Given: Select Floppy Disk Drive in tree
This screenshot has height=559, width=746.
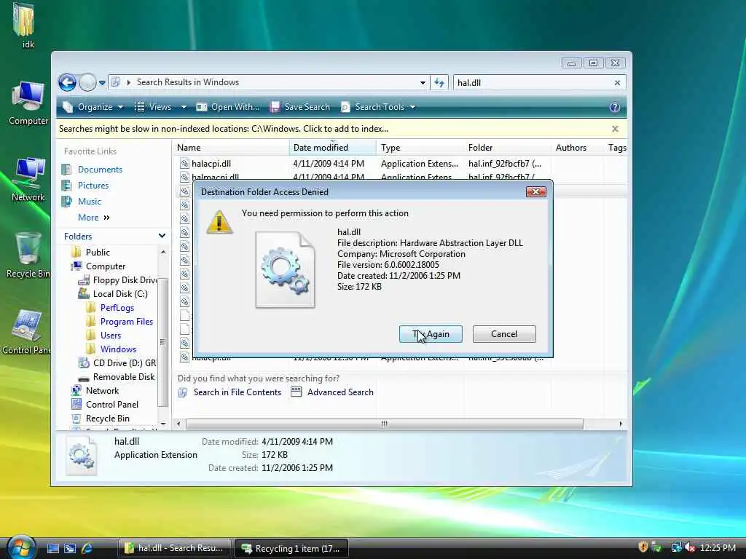Looking at the screenshot, I should pos(125,280).
